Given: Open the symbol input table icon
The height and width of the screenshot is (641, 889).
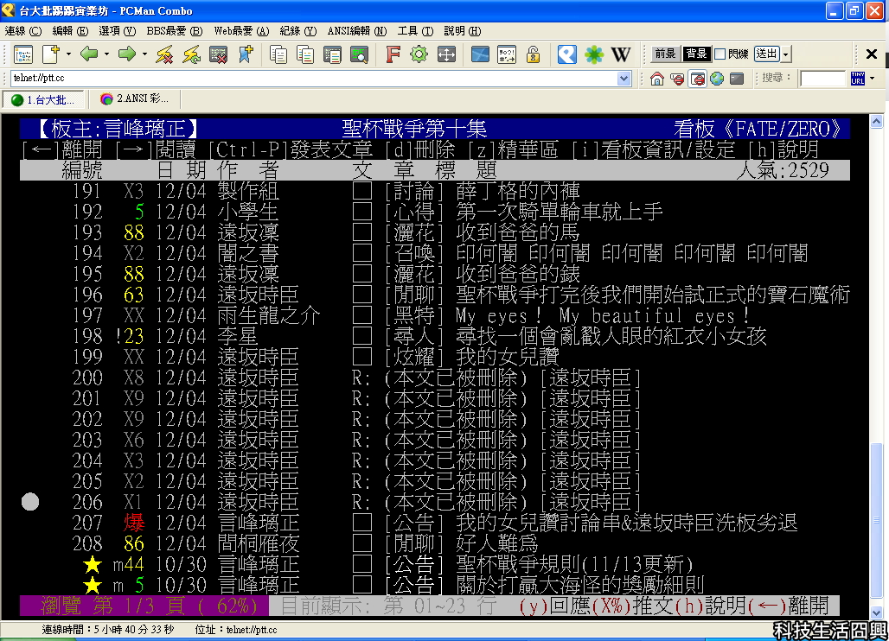Looking at the screenshot, I should coord(506,54).
